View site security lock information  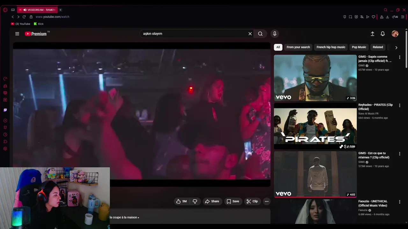31,17
